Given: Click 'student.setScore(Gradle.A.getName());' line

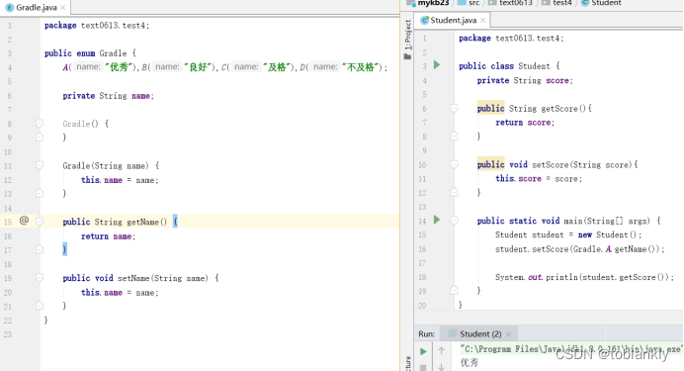Looking at the screenshot, I should point(580,249).
